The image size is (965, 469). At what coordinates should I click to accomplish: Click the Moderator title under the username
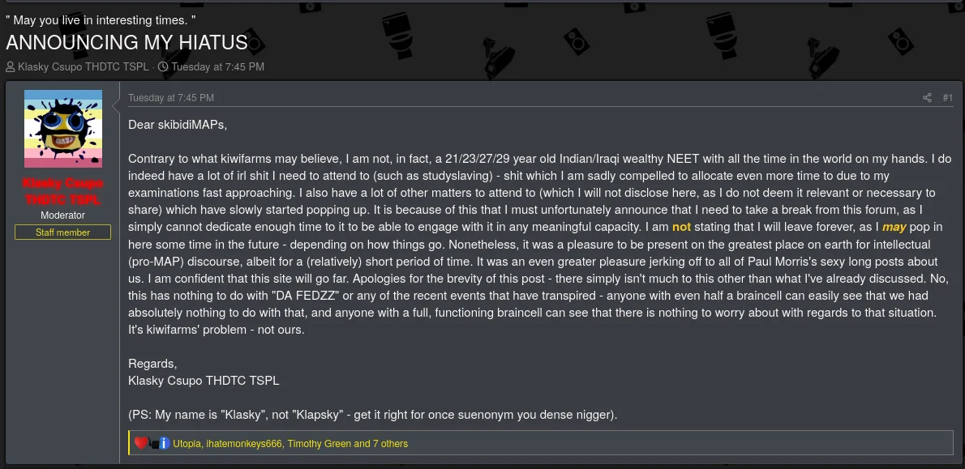(63, 215)
